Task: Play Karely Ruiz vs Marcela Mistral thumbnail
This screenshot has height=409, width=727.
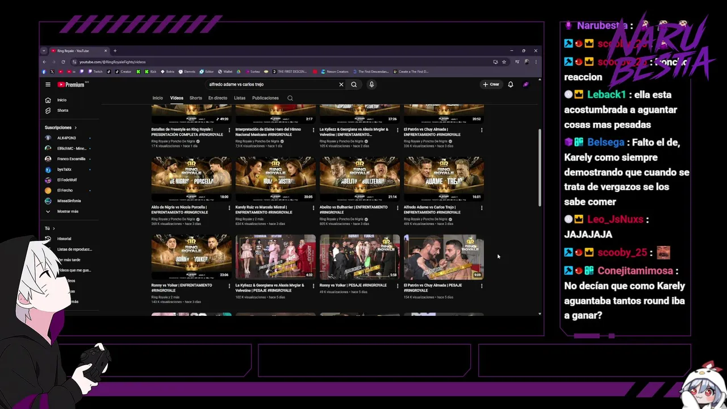Action: point(275,179)
